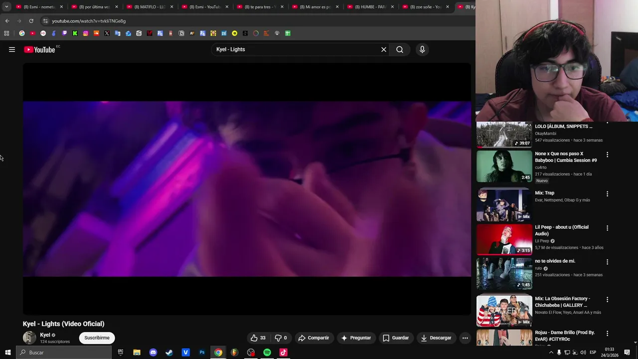Go back with the browser back arrow

click(7, 21)
